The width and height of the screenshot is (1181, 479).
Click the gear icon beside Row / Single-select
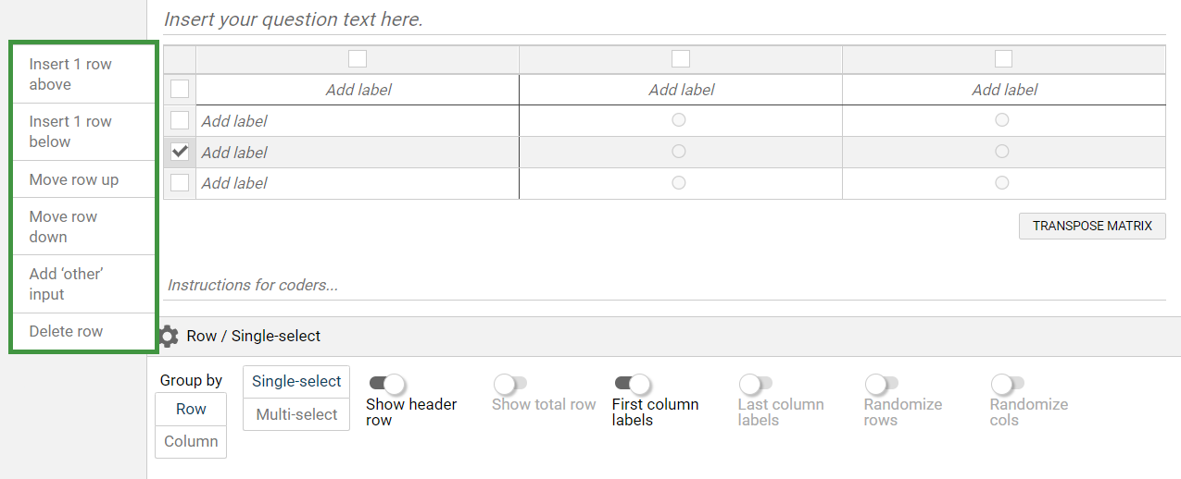click(x=168, y=336)
